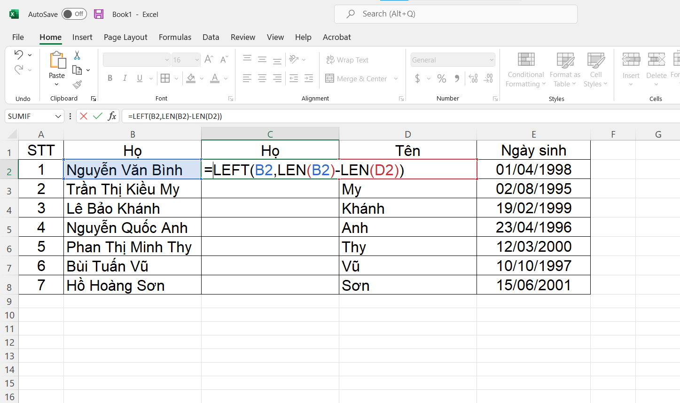Click the Search box
The image size is (680, 403).
click(x=455, y=14)
